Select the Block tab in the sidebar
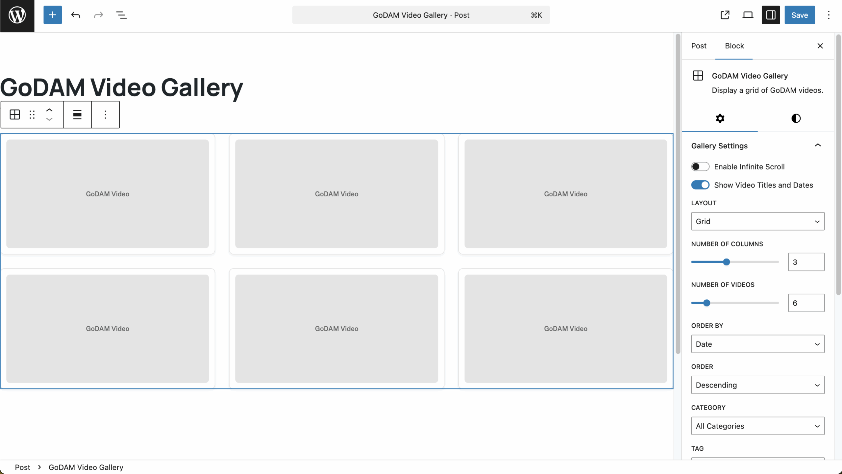 (x=734, y=46)
